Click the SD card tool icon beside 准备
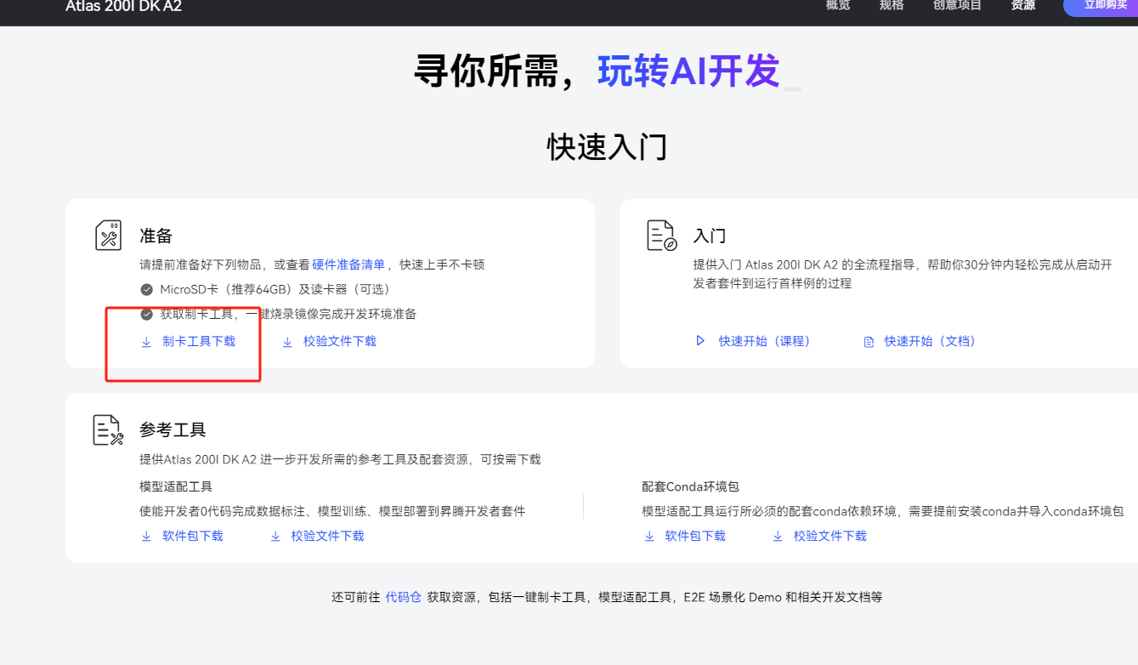 [x=109, y=236]
